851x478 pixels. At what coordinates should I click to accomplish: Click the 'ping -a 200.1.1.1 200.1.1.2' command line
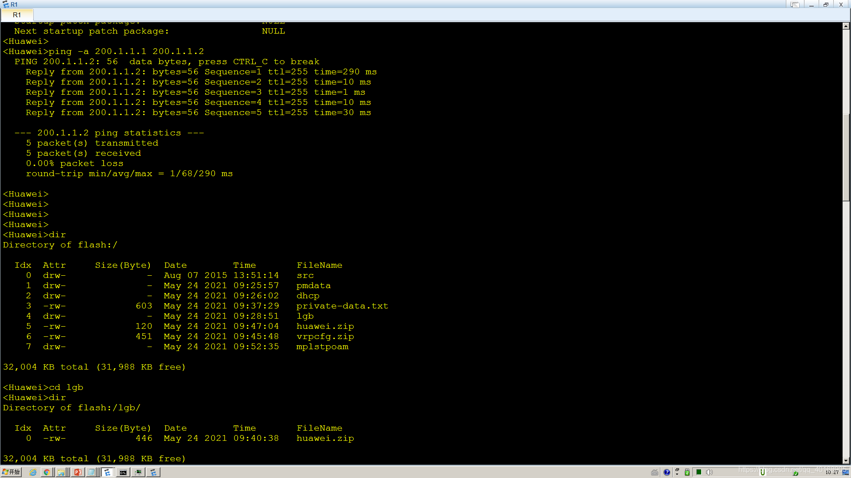pos(103,51)
